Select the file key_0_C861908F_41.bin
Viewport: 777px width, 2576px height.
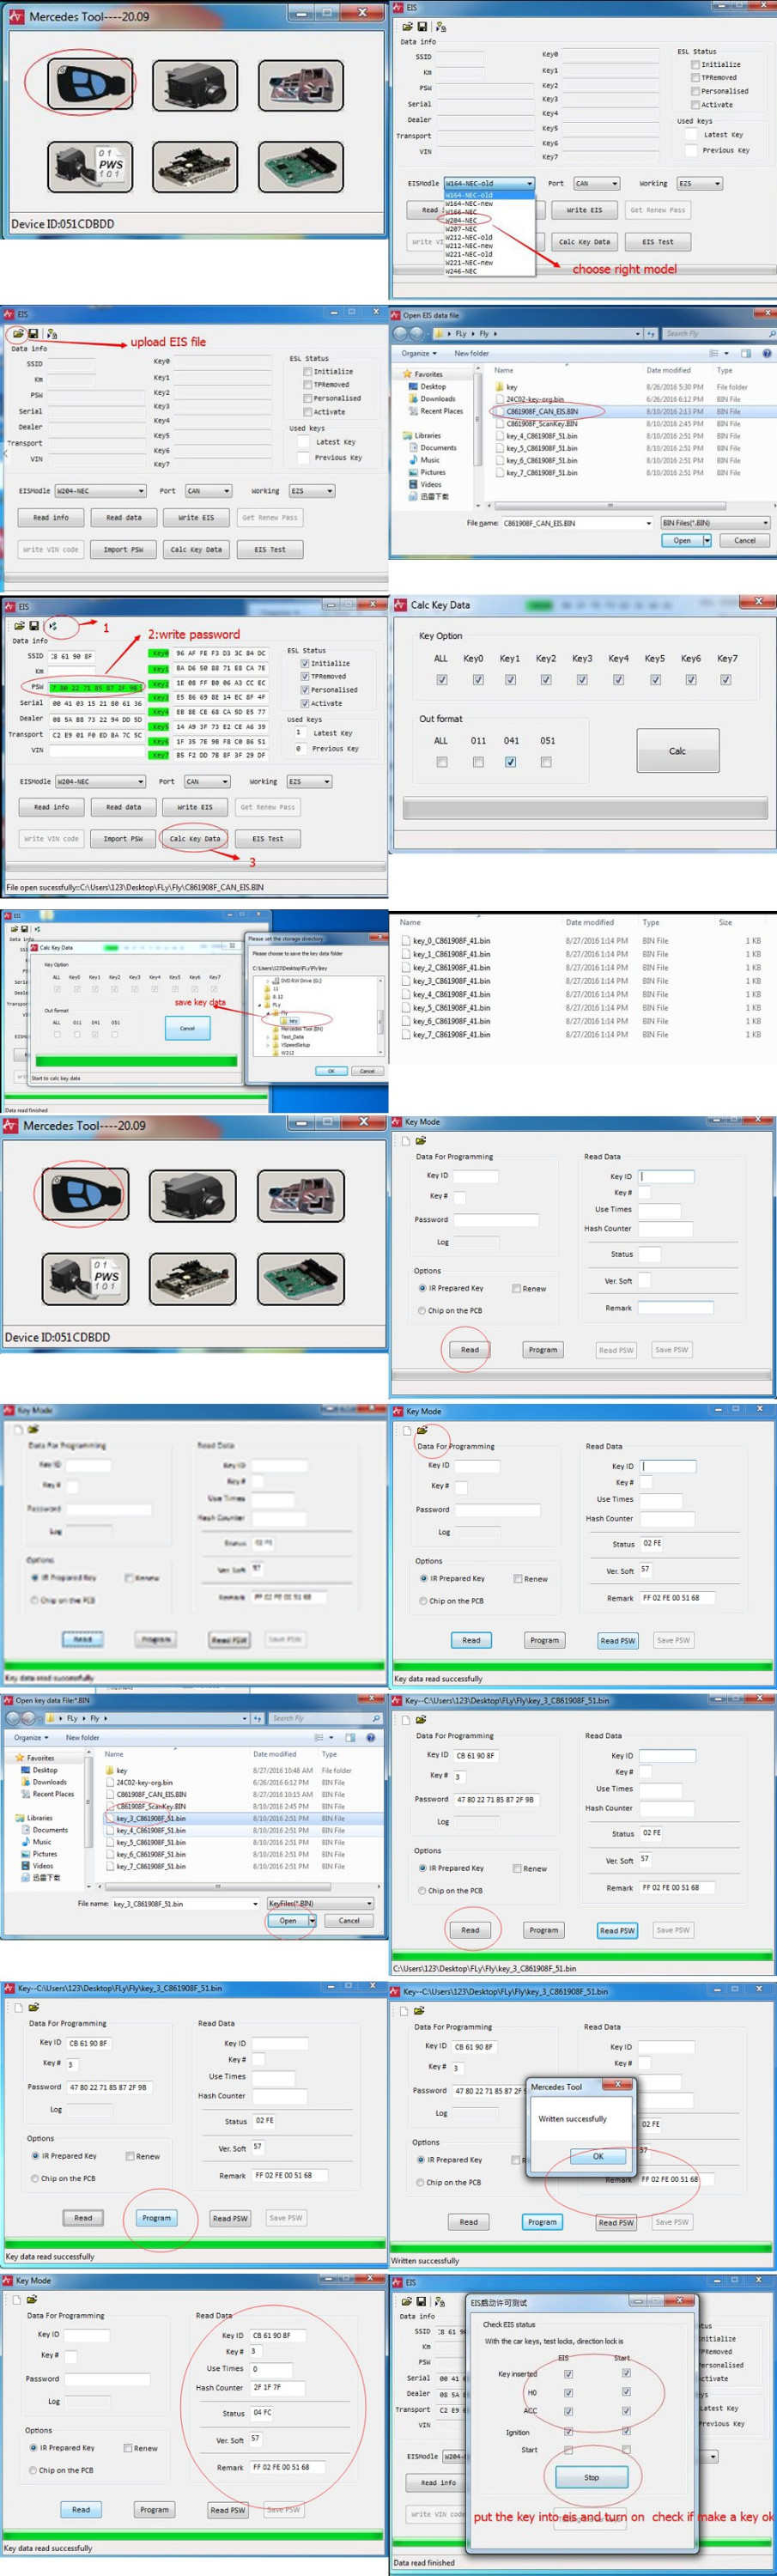451,941
